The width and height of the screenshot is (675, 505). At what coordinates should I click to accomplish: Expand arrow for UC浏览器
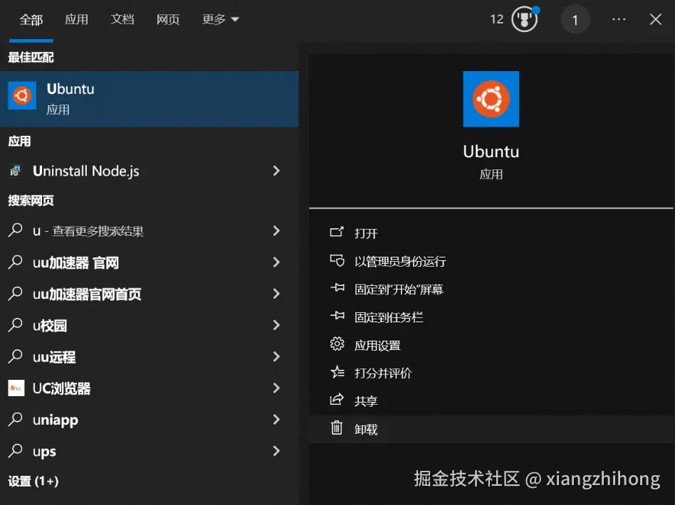276,388
